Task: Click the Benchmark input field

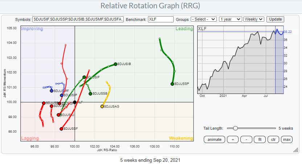Action: tap(161, 19)
